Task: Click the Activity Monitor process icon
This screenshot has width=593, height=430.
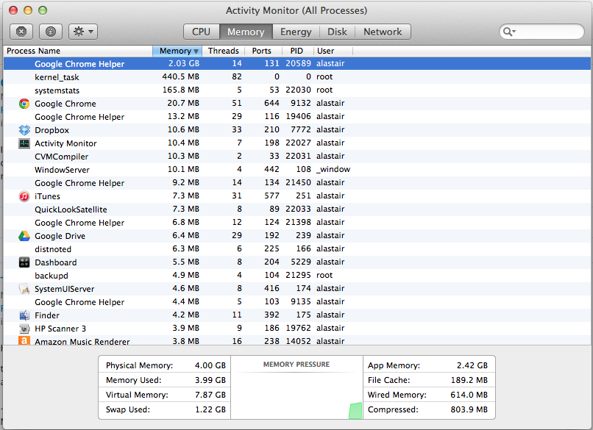Action: (x=24, y=143)
